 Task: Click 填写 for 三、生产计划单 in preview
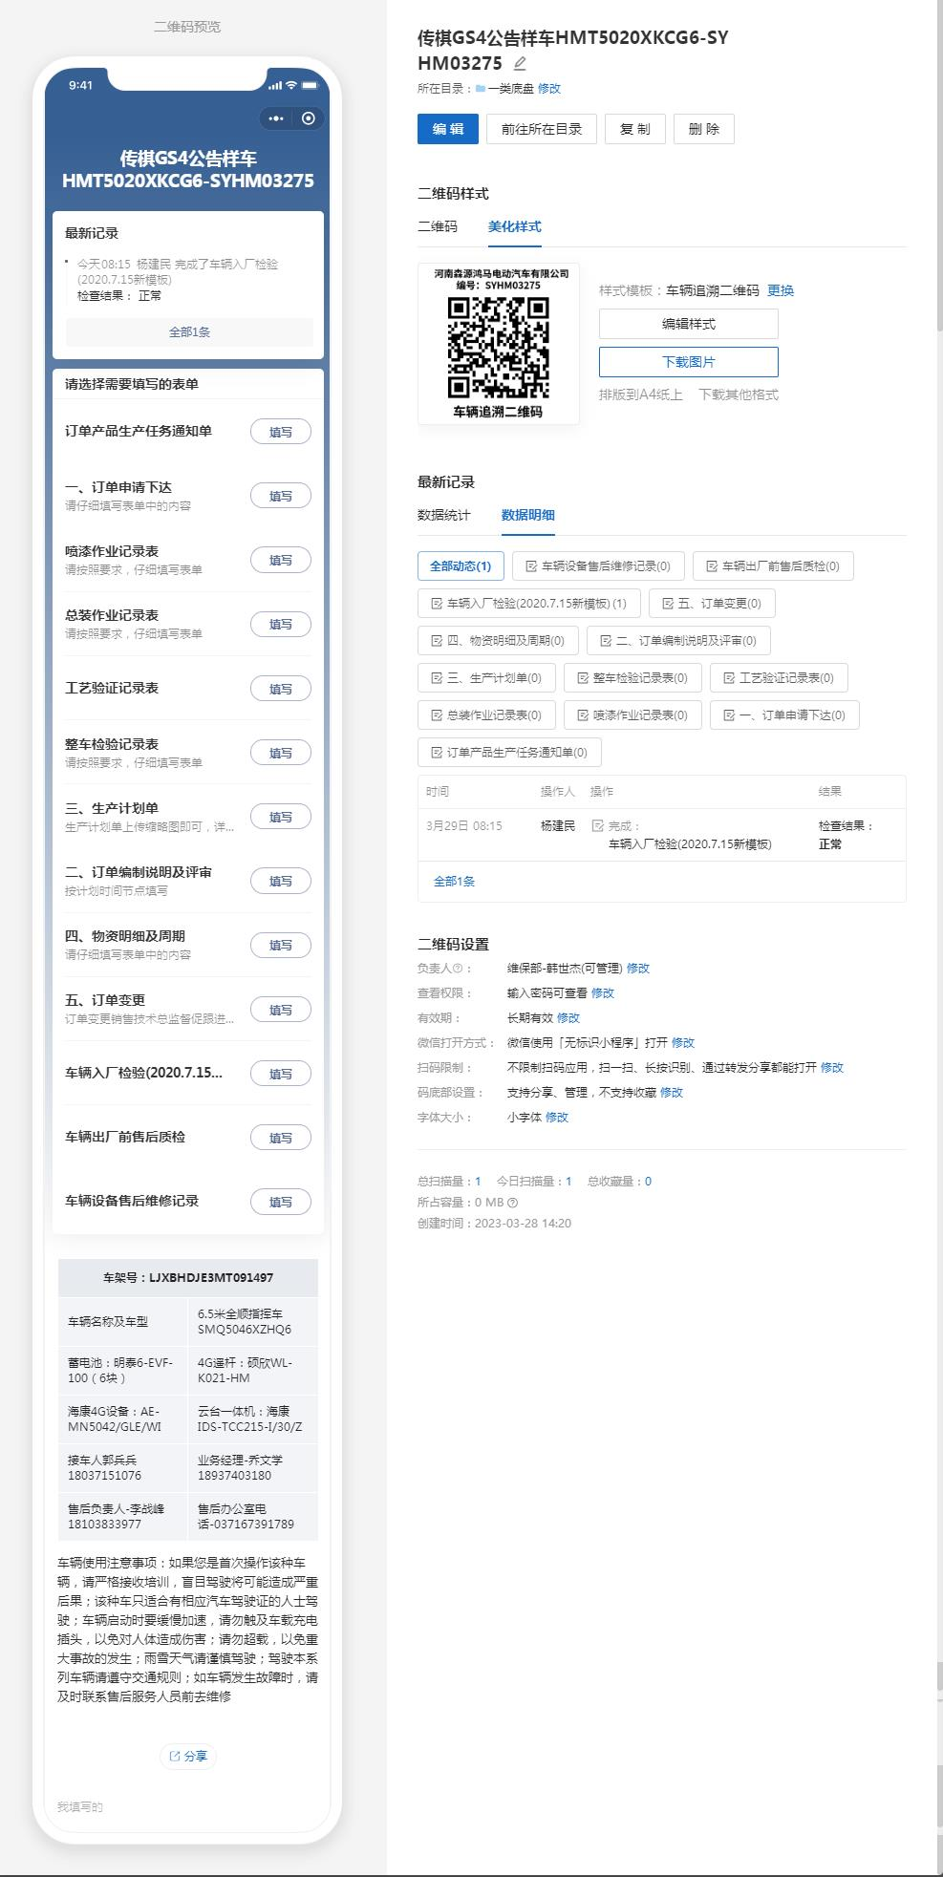coord(281,817)
